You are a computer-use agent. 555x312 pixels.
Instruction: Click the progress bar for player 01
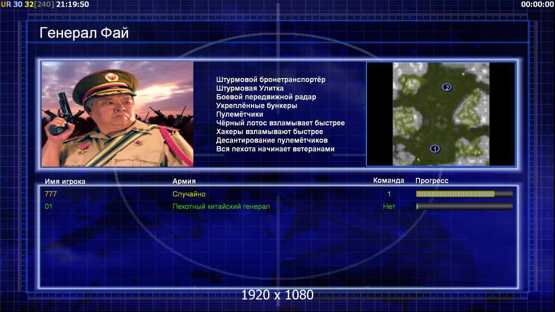464,206
